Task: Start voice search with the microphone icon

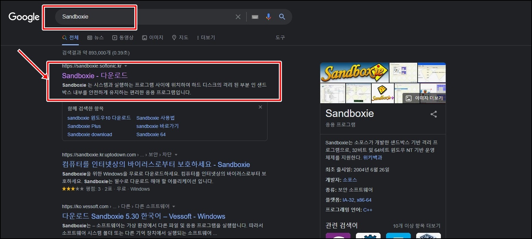Action: coord(269,17)
